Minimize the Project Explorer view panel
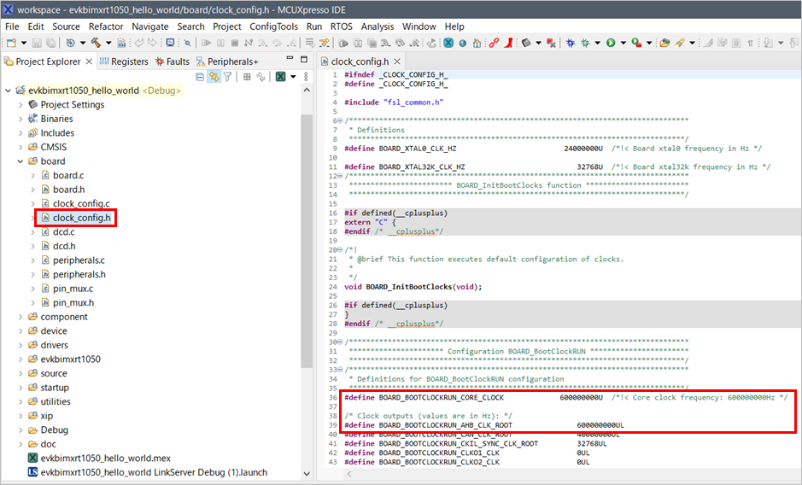Screen dimensions: 802x485 click(x=290, y=59)
